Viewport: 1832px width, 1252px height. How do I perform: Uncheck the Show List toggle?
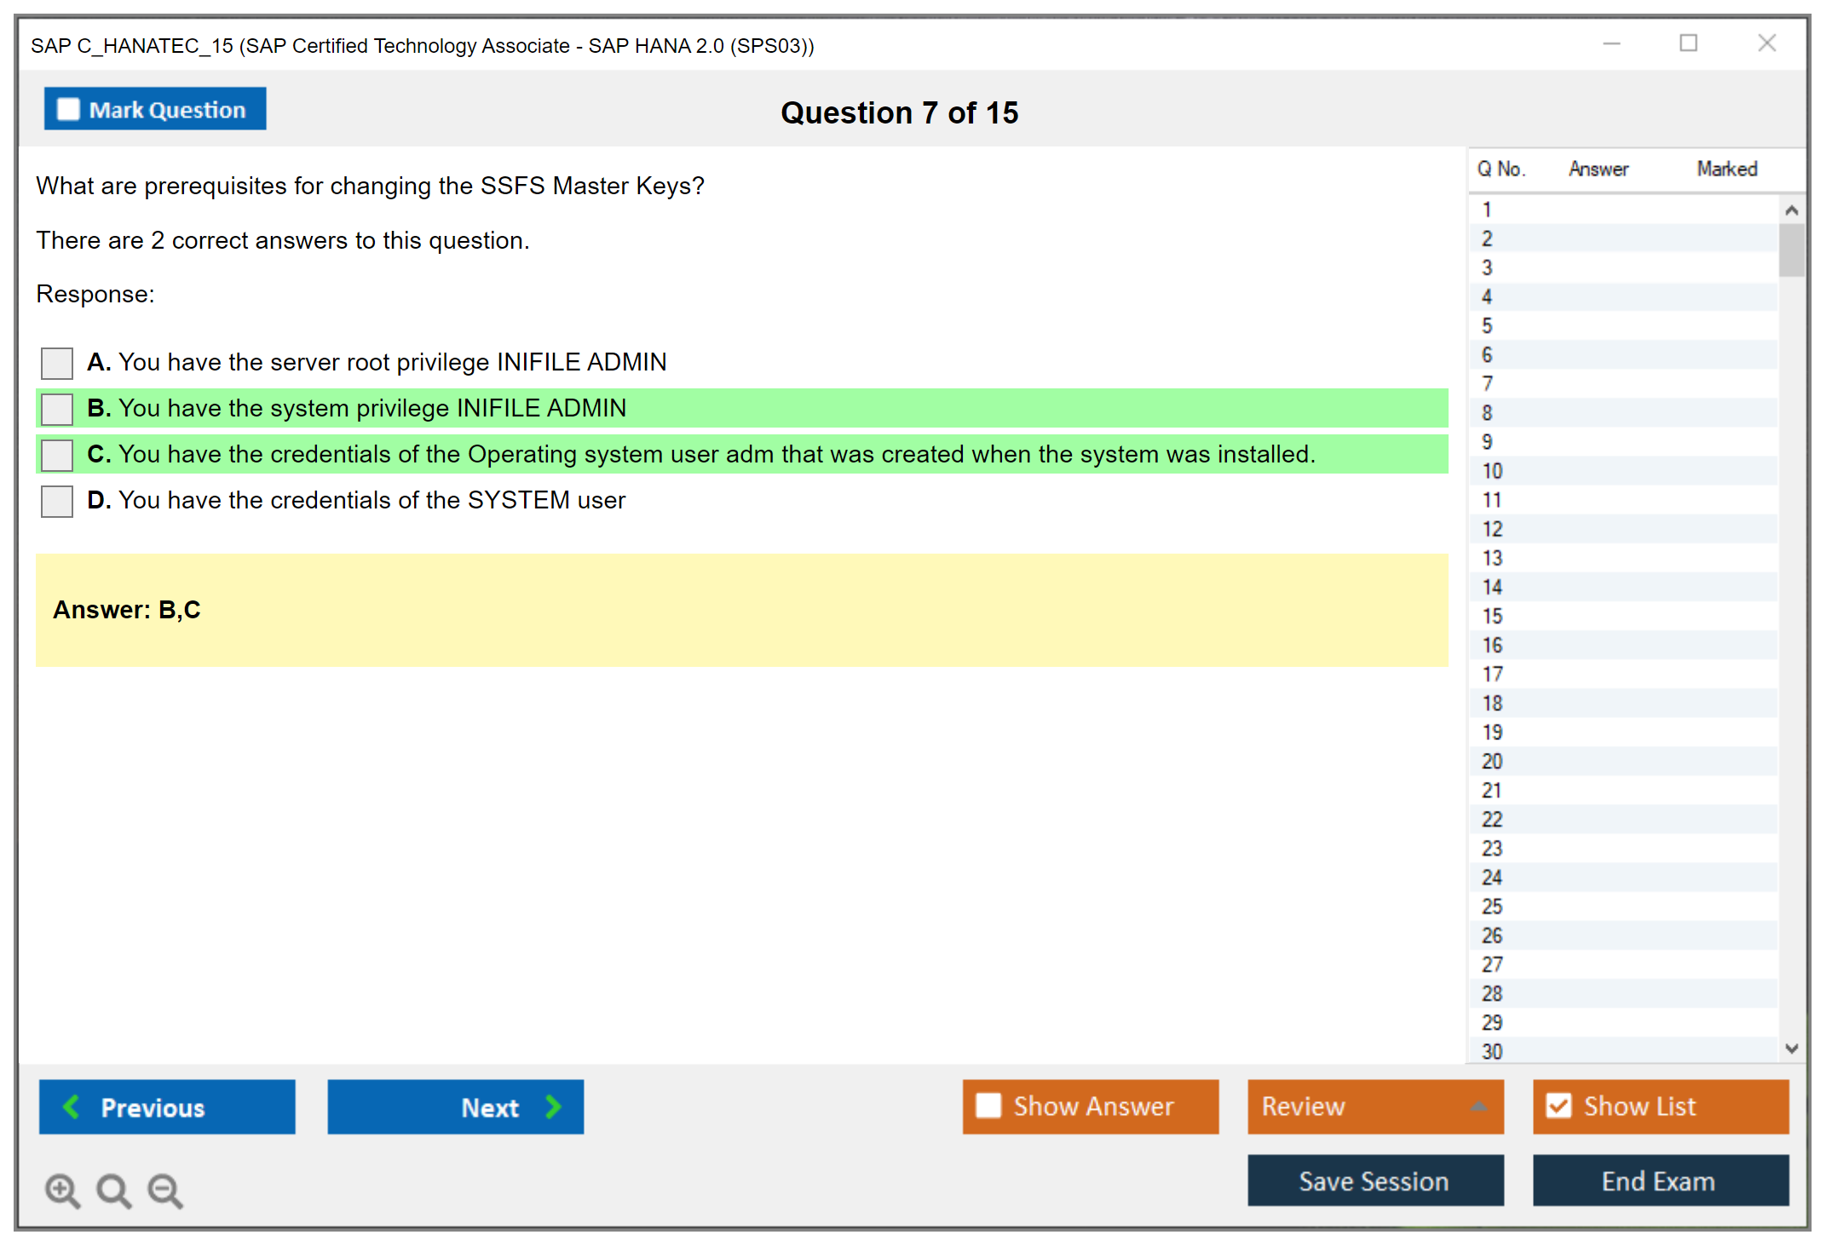coord(1558,1106)
